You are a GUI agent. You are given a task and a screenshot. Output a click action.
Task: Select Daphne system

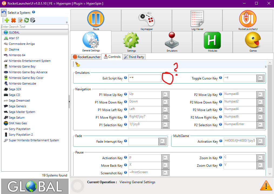click(35, 49)
